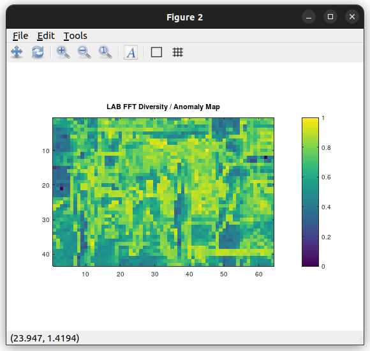Click the automatic limits zoom icon
Viewport: 370px width, 351px height.
tap(105, 52)
